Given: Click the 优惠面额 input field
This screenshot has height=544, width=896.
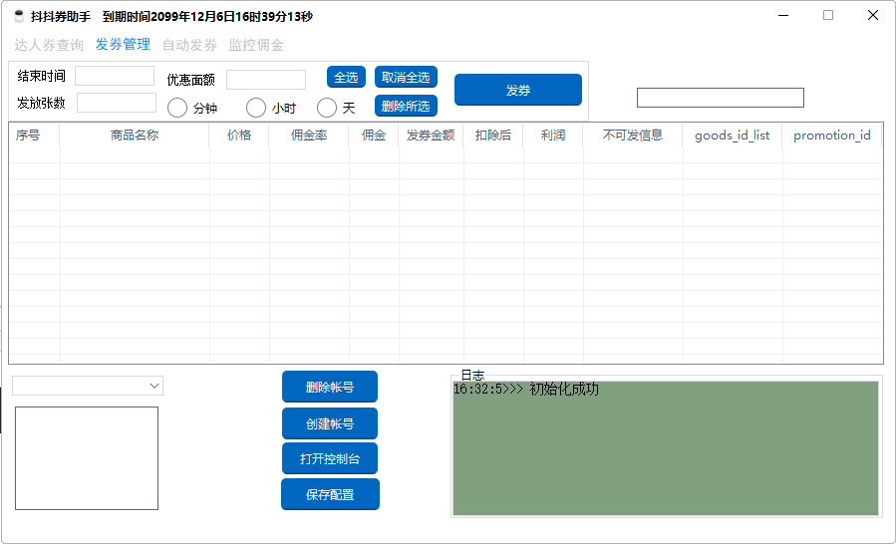Looking at the screenshot, I should (266, 80).
